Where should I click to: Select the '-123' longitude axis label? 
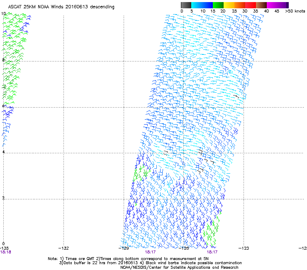pyautogui.click(x=244, y=248)
